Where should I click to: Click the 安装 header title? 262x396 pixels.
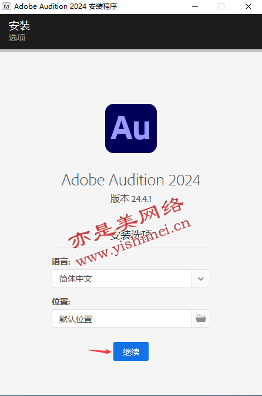19,25
